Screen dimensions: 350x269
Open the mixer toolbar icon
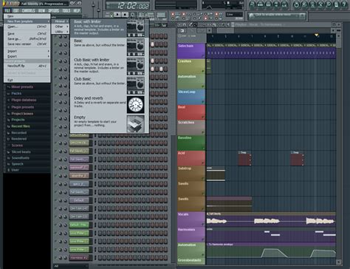(284, 4)
